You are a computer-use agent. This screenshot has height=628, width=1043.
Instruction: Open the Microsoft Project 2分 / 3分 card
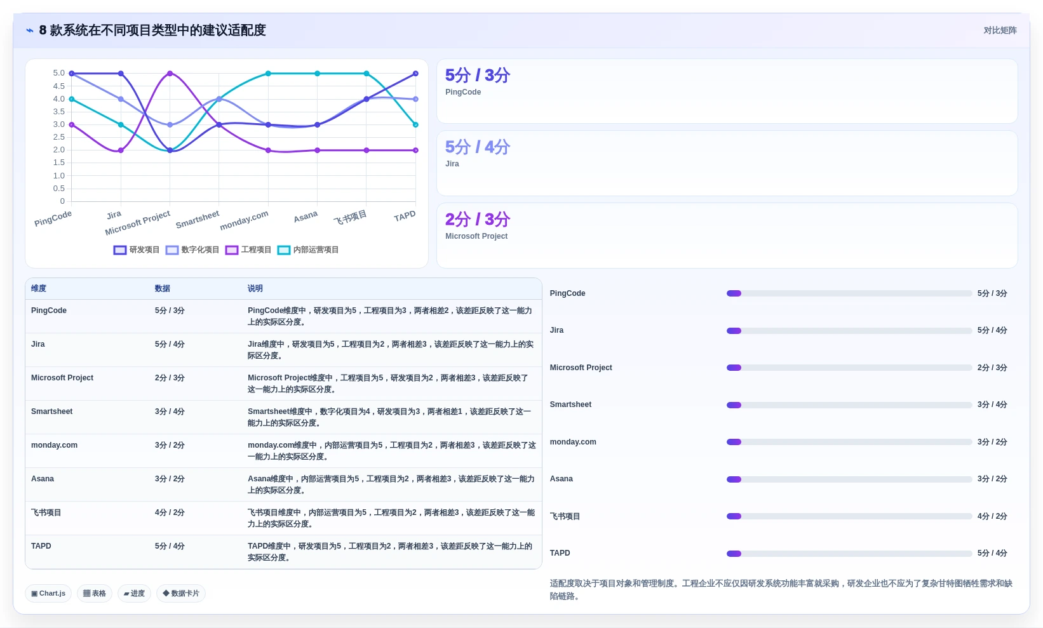click(727, 236)
